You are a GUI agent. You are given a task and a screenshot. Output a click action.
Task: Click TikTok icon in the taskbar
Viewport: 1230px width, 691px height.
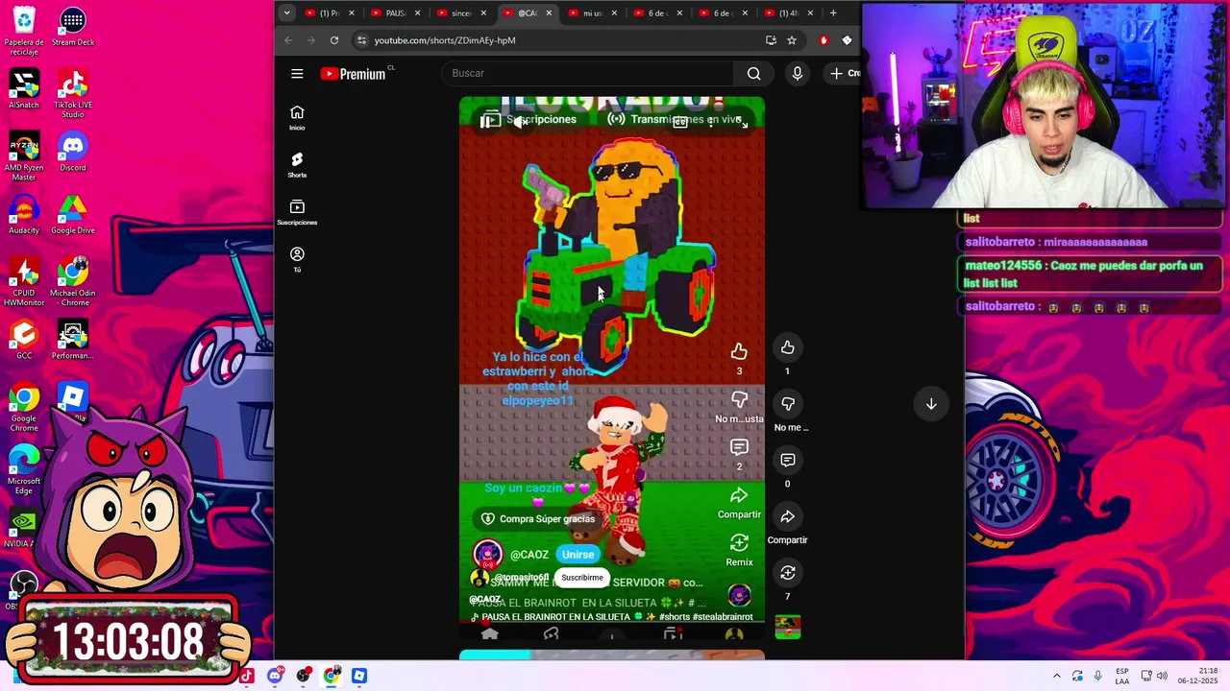(247, 676)
